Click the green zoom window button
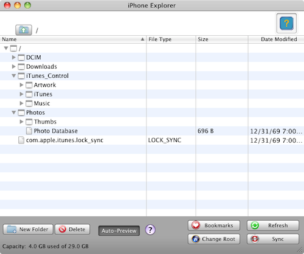The image size is (304, 254). point(27,5)
